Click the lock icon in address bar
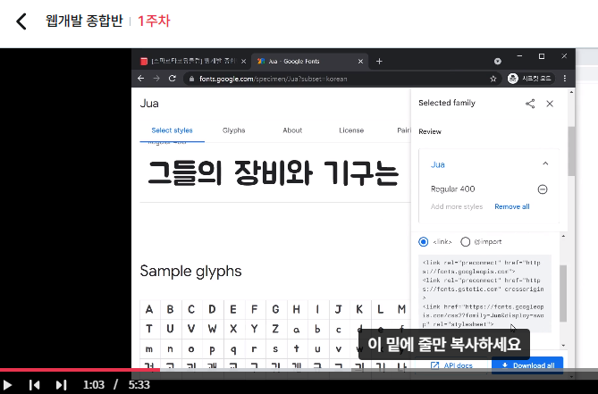The width and height of the screenshot is (598, 394). 191,79
